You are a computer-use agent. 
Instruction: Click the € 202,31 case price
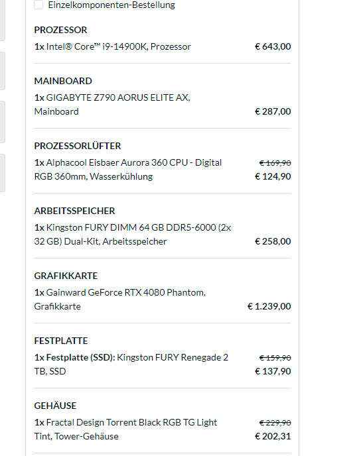(x=273, y=436)
